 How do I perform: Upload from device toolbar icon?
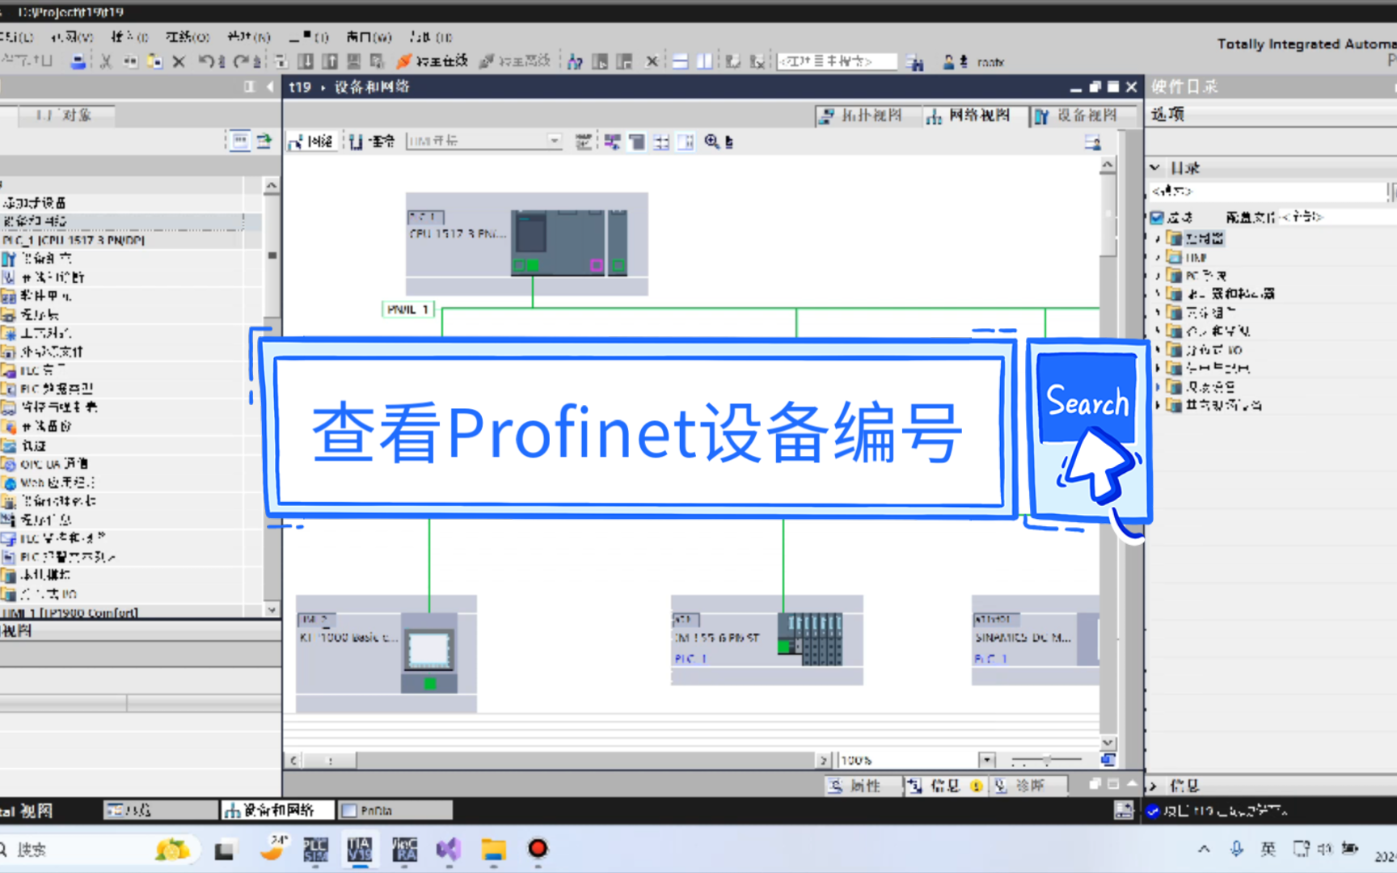pyautogui.click(x=330, y=61)
